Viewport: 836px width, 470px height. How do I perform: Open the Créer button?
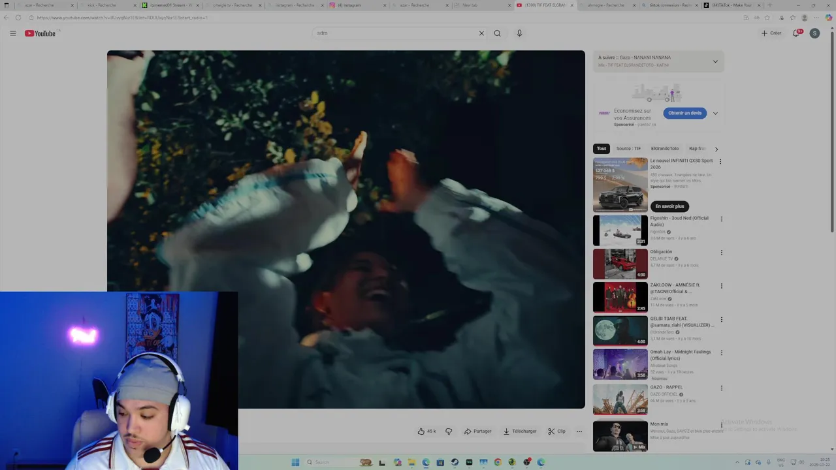(771, 33)
